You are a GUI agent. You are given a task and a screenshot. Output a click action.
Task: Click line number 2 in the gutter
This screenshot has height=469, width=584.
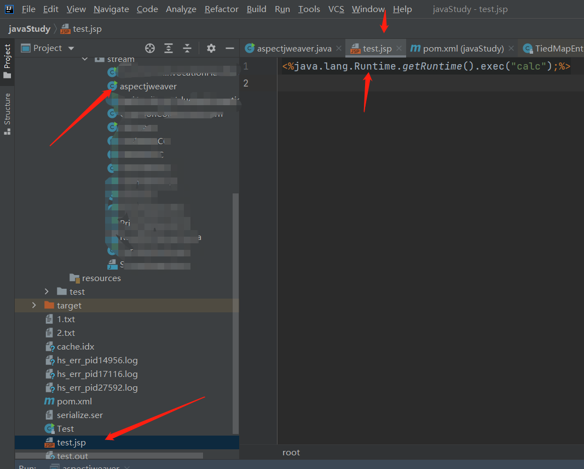pos(246,83)
